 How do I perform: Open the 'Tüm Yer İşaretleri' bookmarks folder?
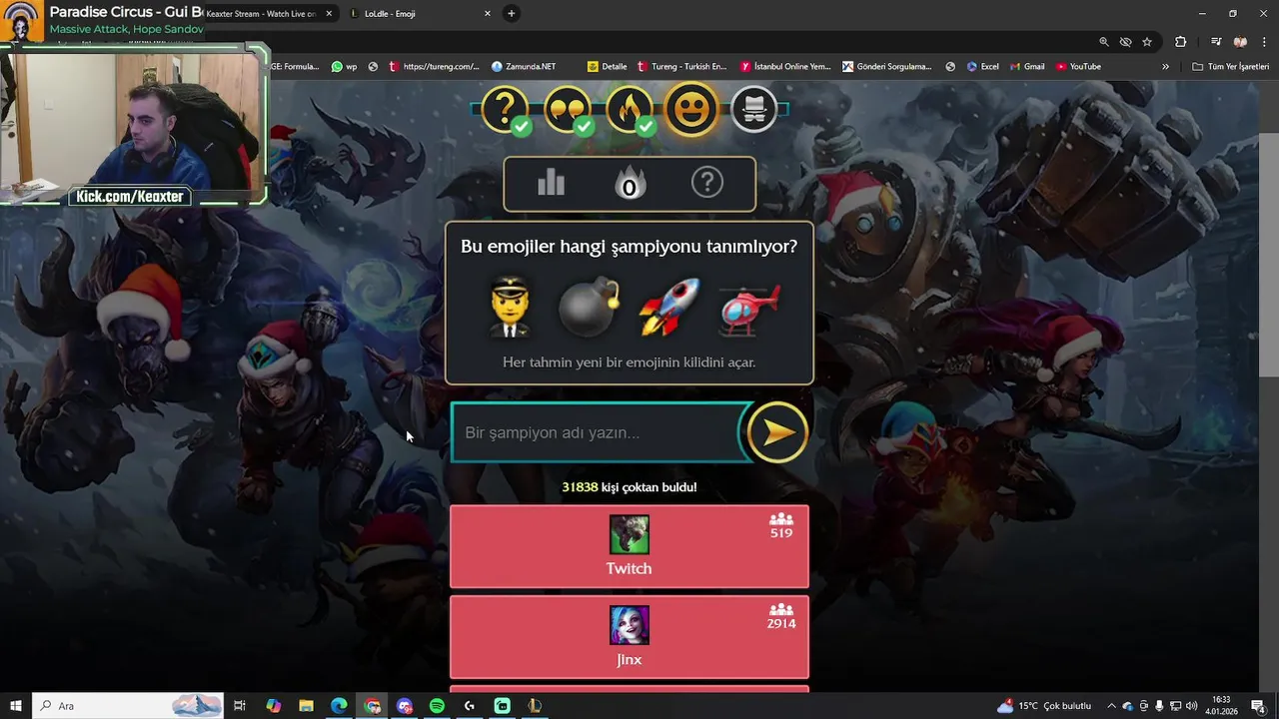(x=1231, y=67)
